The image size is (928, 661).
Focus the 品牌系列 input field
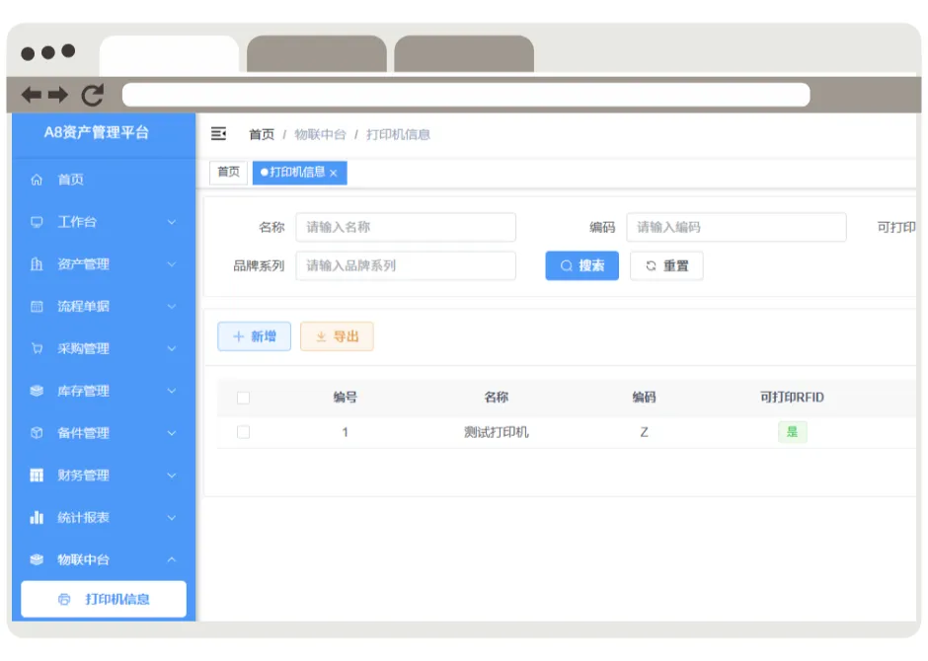[406, 266]
